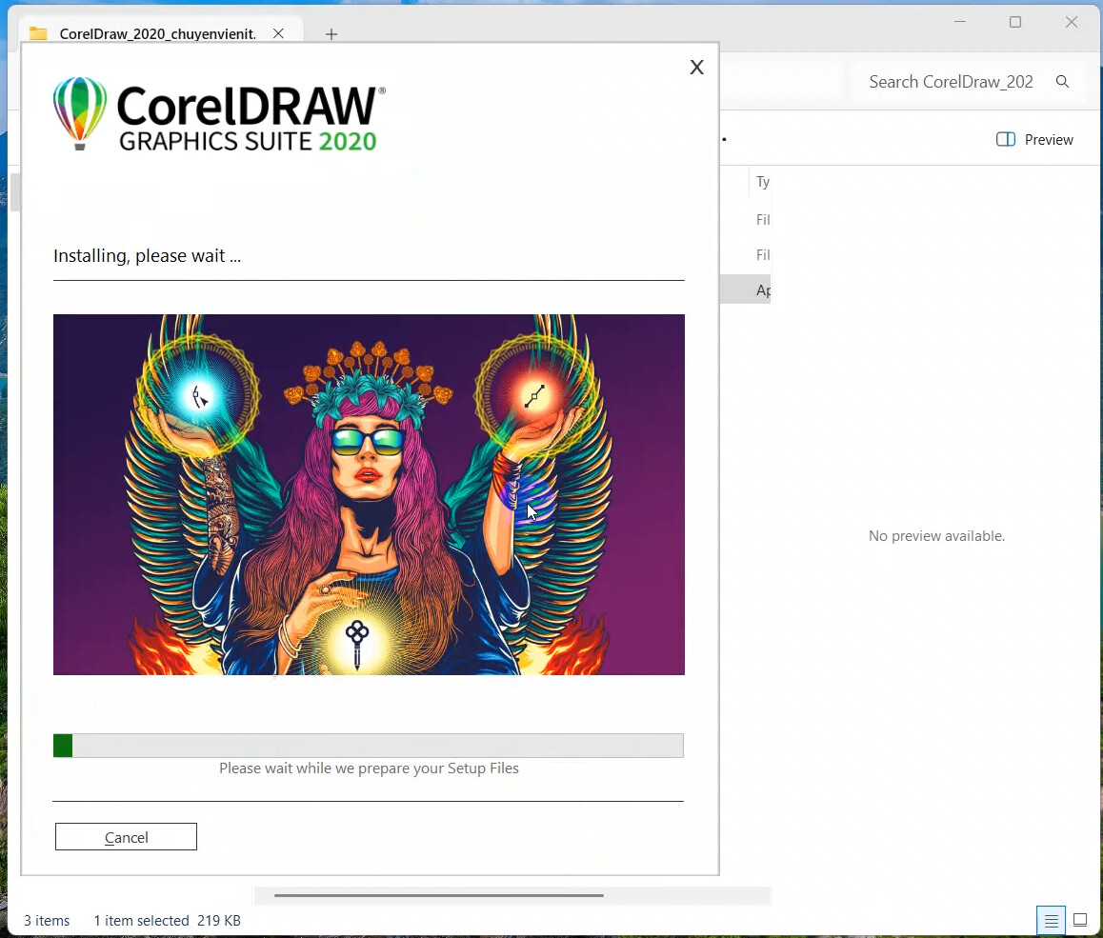Image resolution: width=1103 pixels, height=938 pixels.
Task: Select the Bézier curve icon in the right orb
Action: tap(537, 393)
